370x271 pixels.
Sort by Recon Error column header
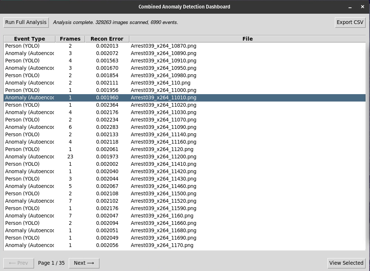[107, 39]
